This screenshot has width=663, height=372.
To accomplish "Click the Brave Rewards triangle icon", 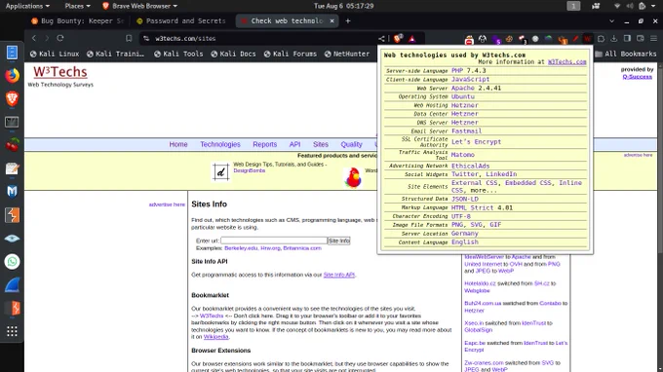I will click(x=411, y=39).
